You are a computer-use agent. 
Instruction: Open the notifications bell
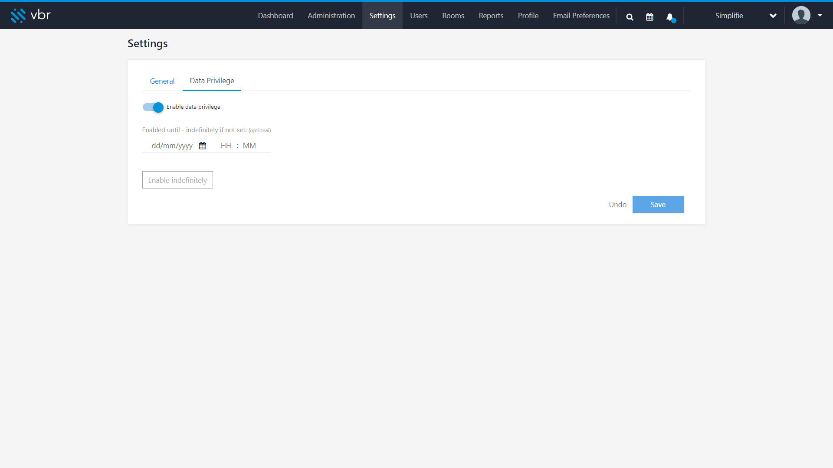point(670,17)
